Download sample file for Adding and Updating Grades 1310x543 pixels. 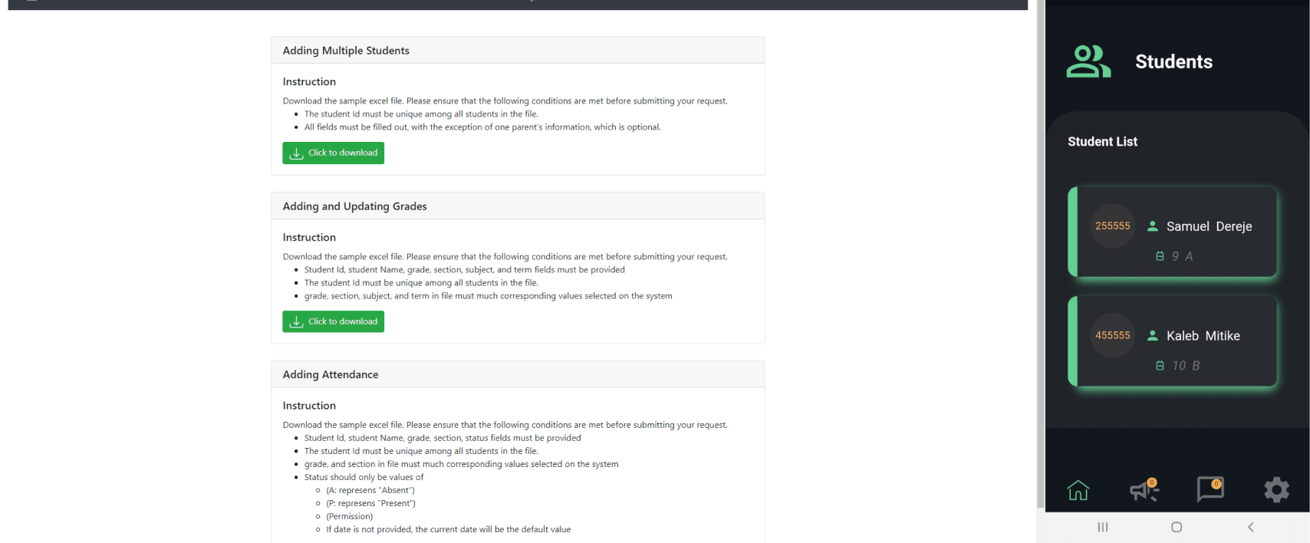(333, 321)
